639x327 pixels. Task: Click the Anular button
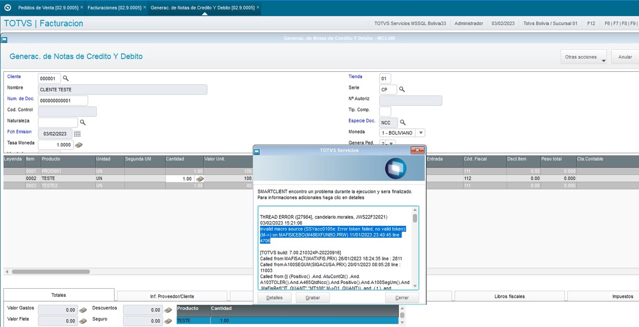(x=625, y=57)
